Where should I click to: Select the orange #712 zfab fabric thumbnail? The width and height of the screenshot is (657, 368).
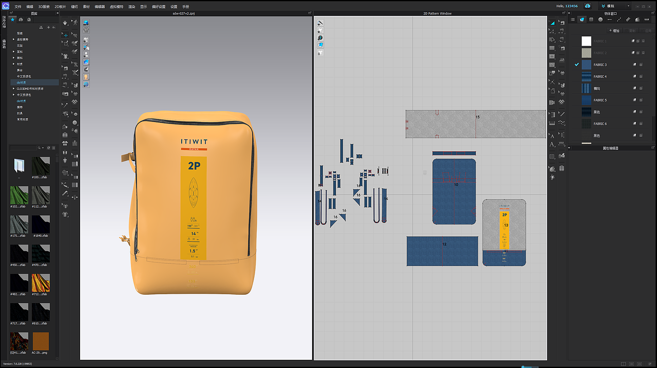tap(41, 282)
